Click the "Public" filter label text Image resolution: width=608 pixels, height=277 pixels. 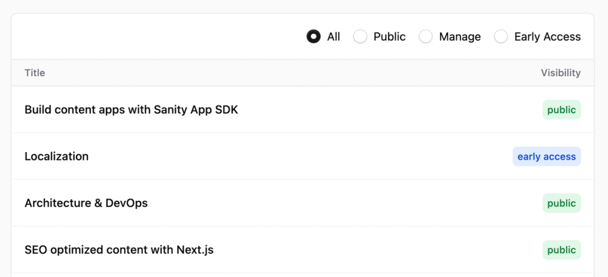pyautogui.click(x=390, y=37)
